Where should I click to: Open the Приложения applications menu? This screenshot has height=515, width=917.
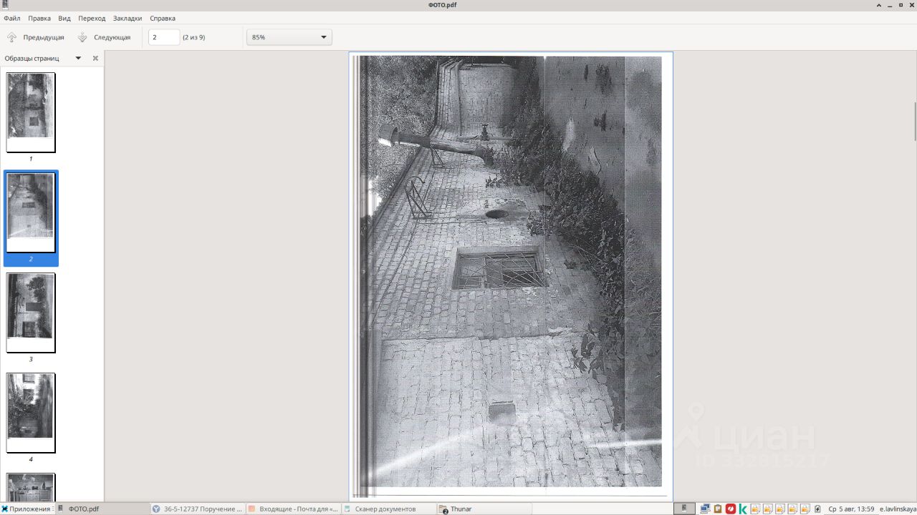coord(27,509)
